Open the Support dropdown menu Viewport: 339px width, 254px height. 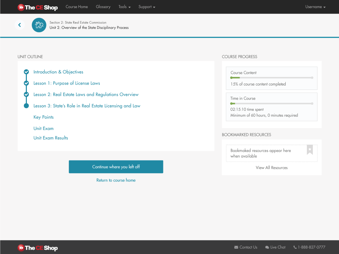[x=147, y=7]
